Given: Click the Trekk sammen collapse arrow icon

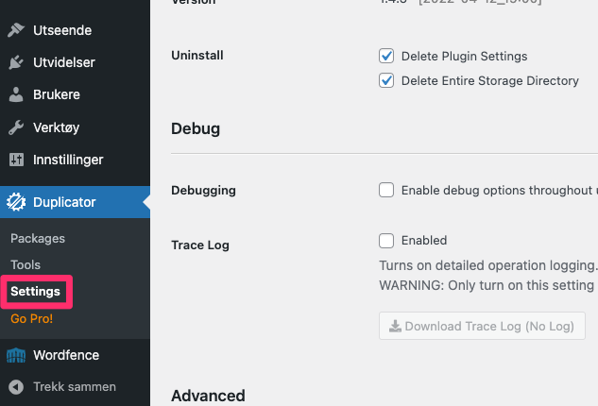Looking at the screenshot, I should point(16,387).
